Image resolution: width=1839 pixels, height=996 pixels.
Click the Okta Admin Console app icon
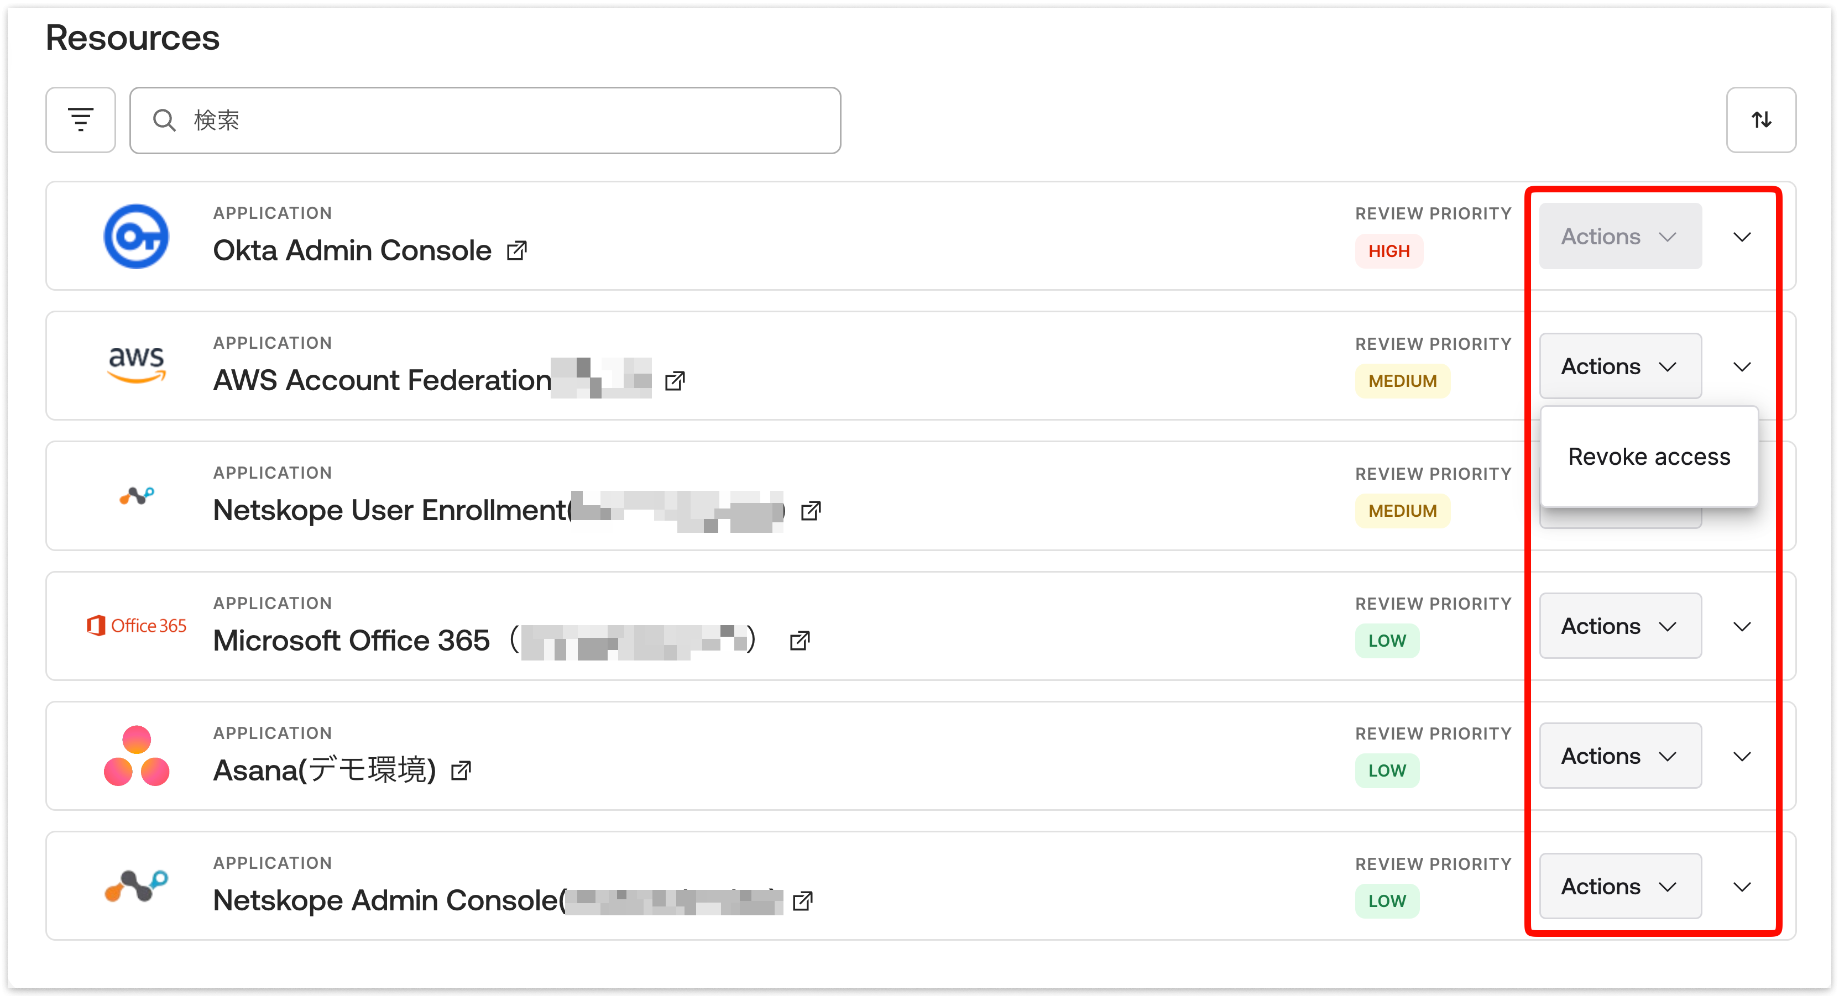coord(137,236)
